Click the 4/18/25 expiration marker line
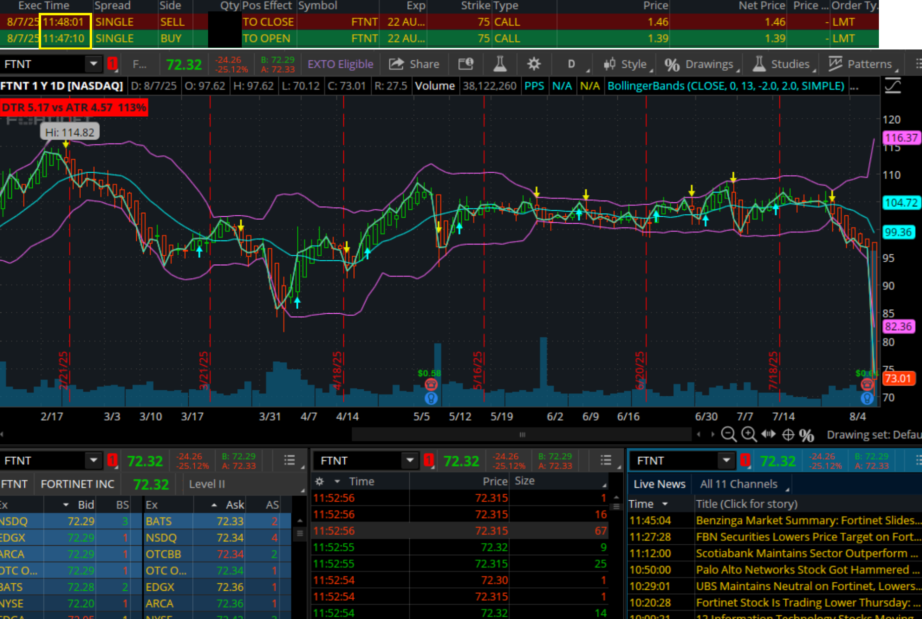This screenshot has width=922, height=619. tap(343, 247)
